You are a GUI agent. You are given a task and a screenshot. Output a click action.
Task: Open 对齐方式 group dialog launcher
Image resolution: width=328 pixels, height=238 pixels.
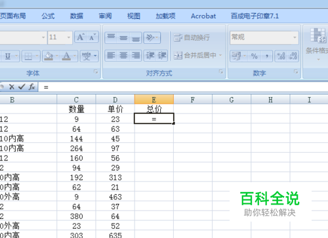(x=221, y=71)
